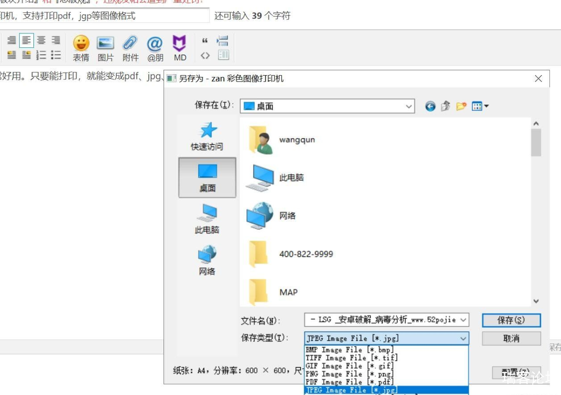Choose PNG Image File [*.png] type
The image size is (561, 395).
386,374
